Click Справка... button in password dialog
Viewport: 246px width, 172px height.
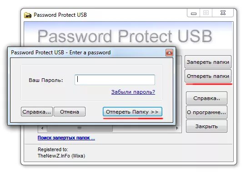point(37,112)
